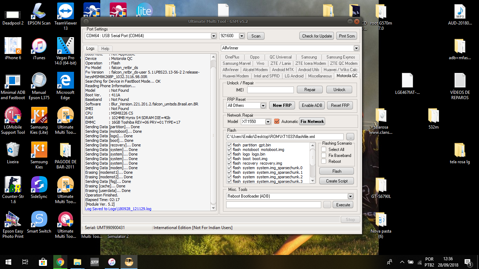Viewport: 479px width, 269px height.
Task: Open the PAGODE DE BAR-2011 folder
Action: [65, 156]
